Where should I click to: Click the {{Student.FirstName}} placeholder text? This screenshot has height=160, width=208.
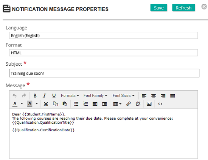click(43, 114)
